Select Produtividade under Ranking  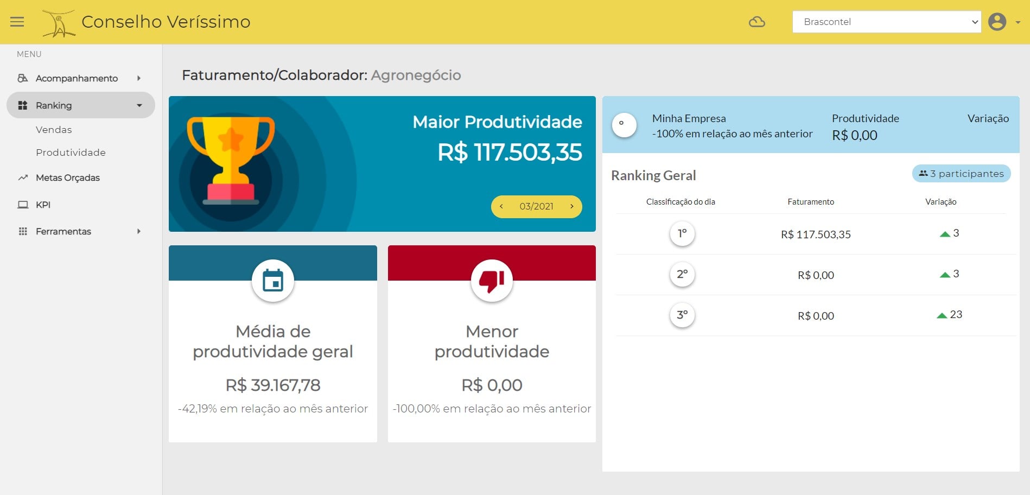coord(71,153)
